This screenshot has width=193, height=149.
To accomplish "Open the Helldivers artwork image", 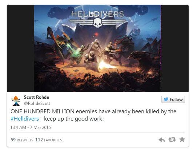I will (x=97, y=48).
